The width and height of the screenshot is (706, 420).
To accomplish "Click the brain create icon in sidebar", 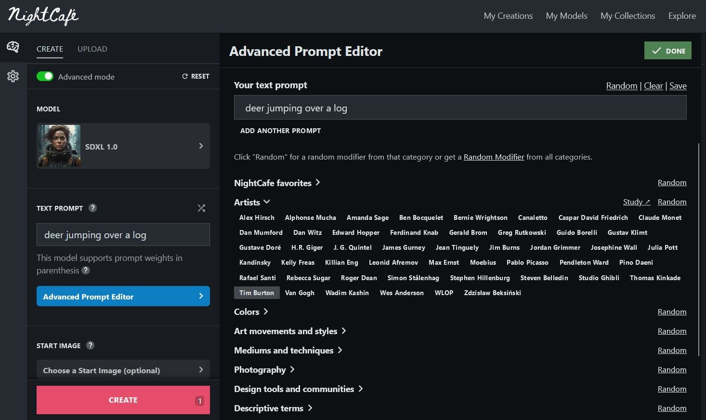I will tap(13, 47).
